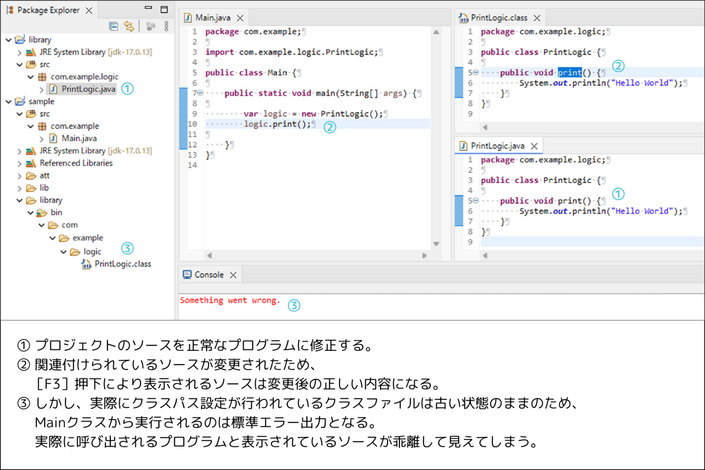Switch to the PrintLogic.java editor tab

point(497,146)
